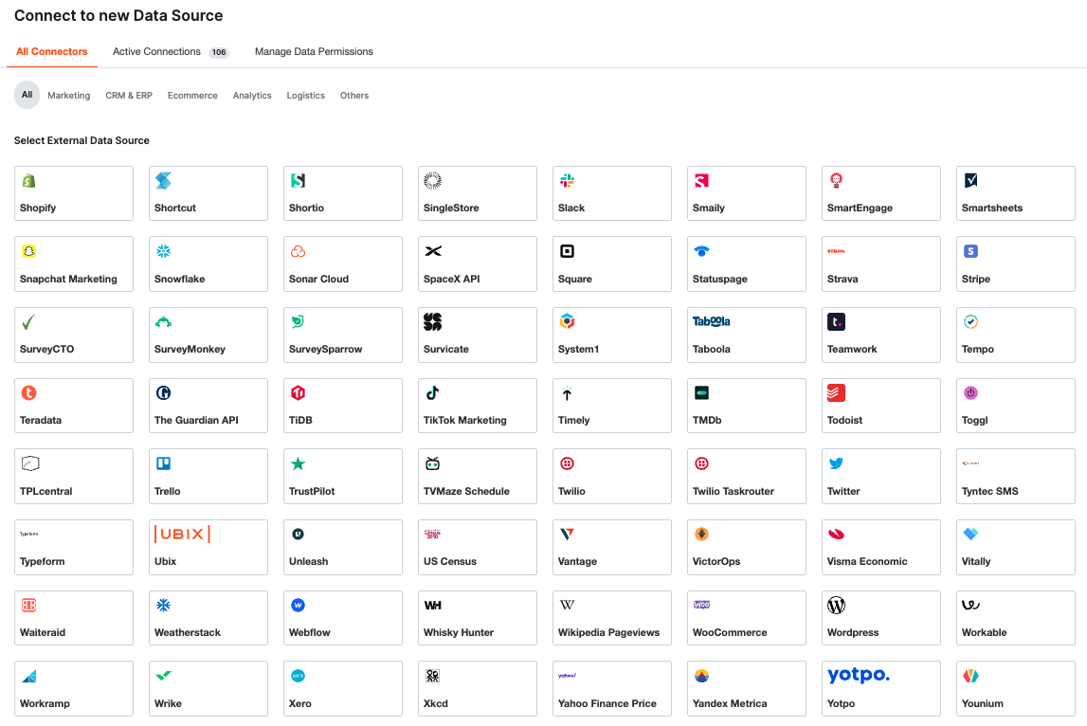Click the Ubix logo

pos(182,534)
